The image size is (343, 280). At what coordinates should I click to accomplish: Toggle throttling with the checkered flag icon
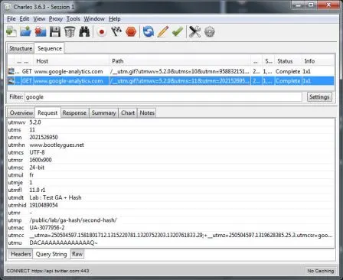(x=116, y=32)
